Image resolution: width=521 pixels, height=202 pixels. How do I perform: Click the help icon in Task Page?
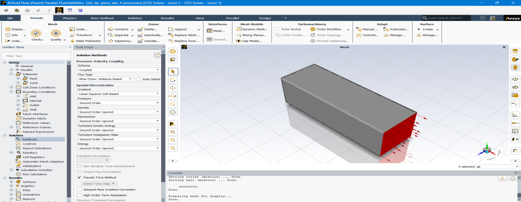(x=158, y=55)
